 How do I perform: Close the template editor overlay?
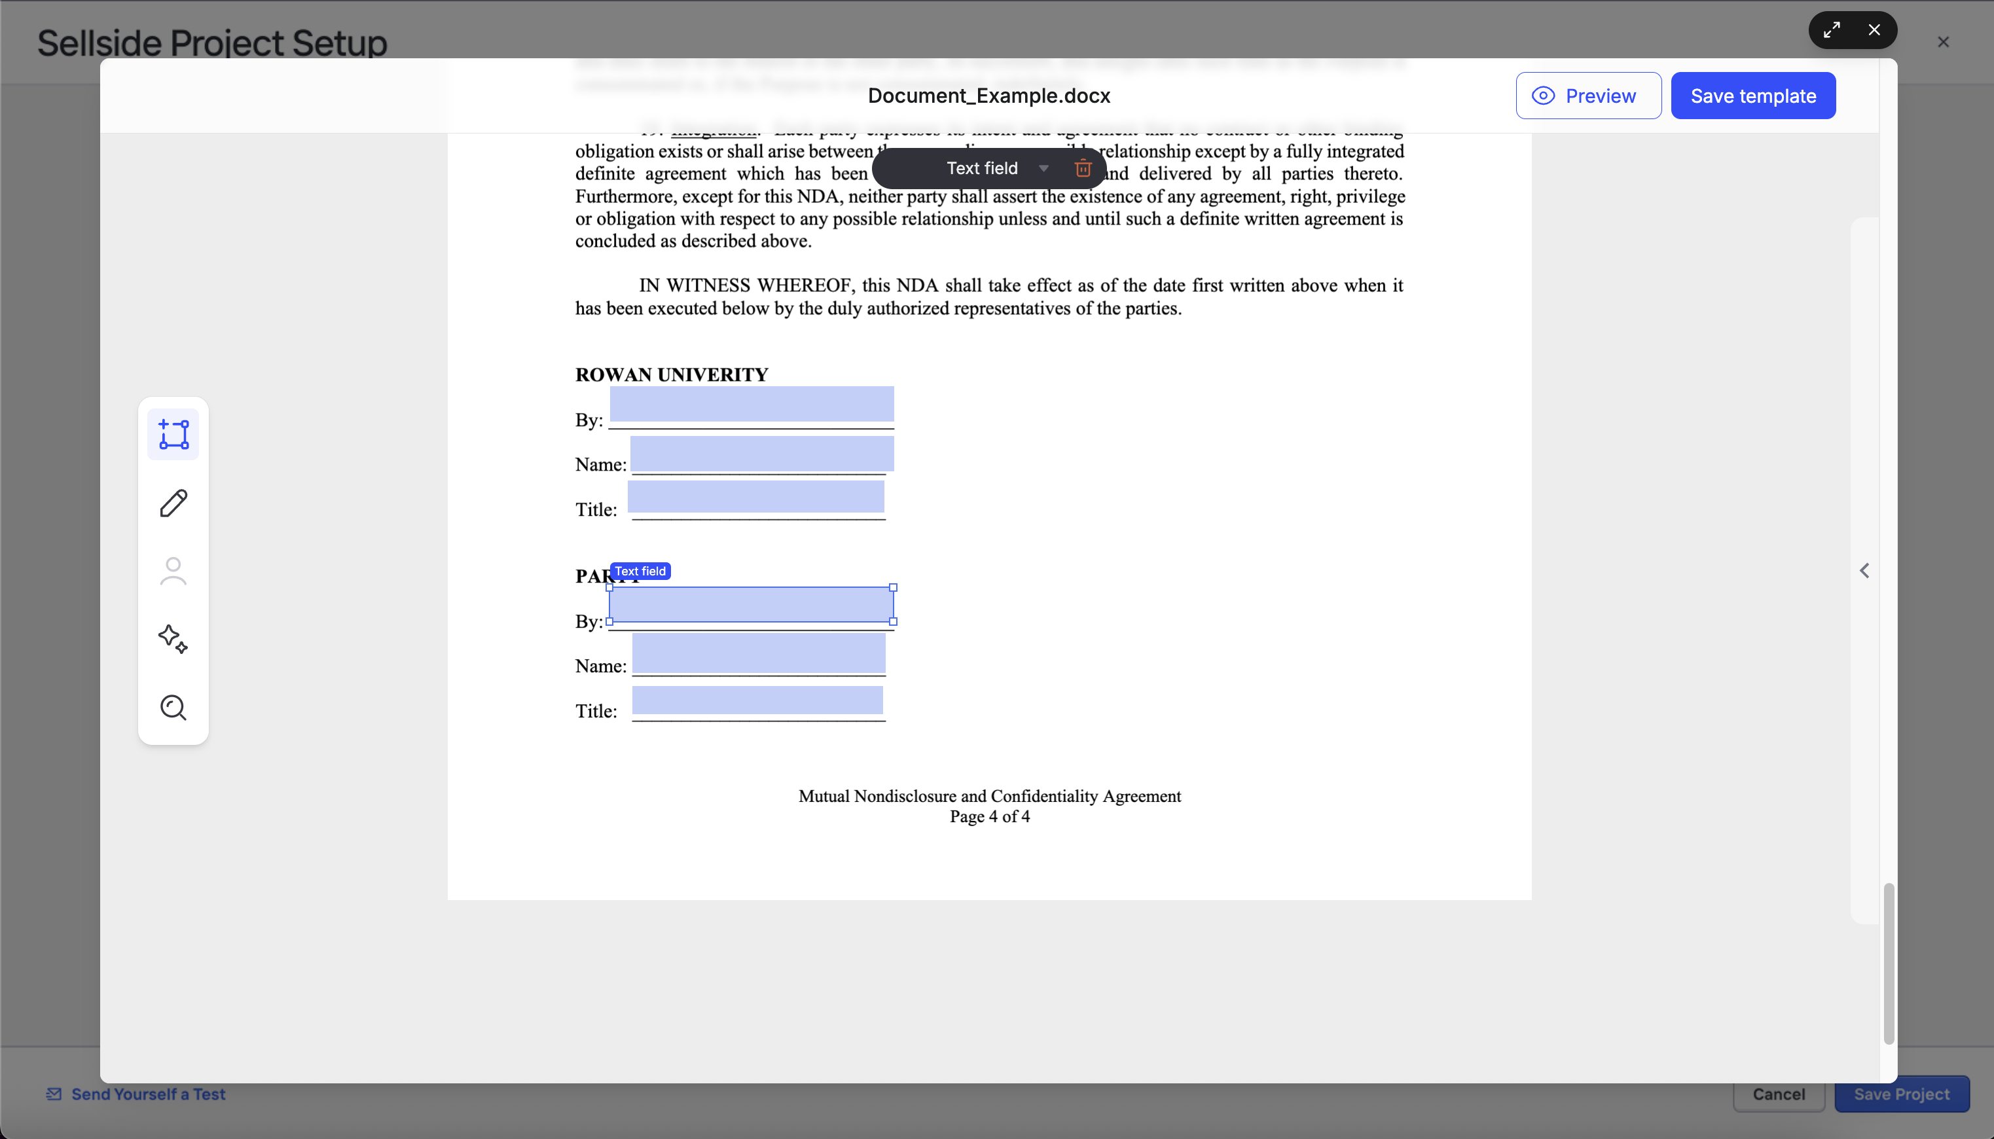(x=1874, y=31)
